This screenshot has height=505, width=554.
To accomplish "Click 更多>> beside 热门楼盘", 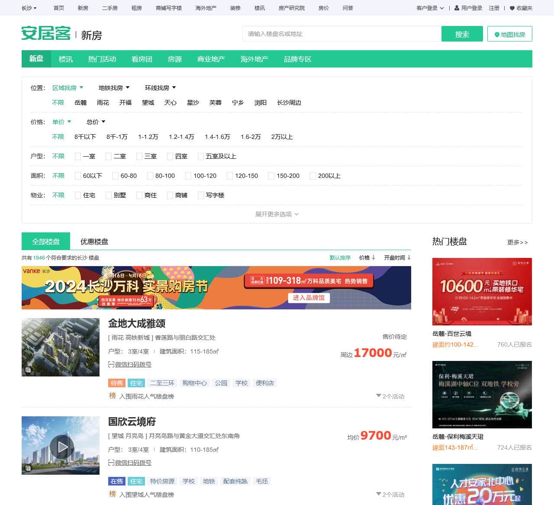I will [x=517, y=242].
